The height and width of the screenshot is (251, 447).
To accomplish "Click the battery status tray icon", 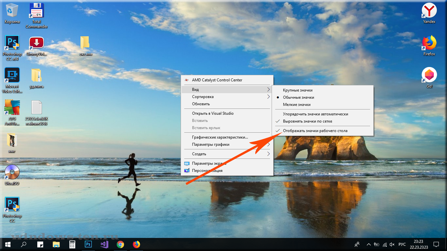I will pyautogui.click(x=377, y=244).
